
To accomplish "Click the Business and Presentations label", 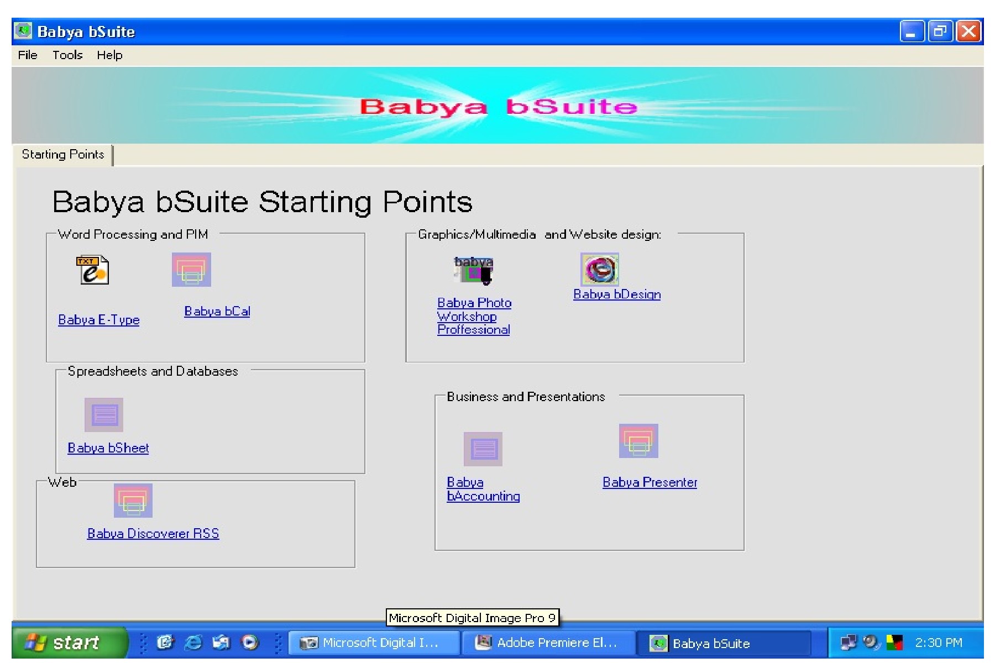I will click(526, 397).
